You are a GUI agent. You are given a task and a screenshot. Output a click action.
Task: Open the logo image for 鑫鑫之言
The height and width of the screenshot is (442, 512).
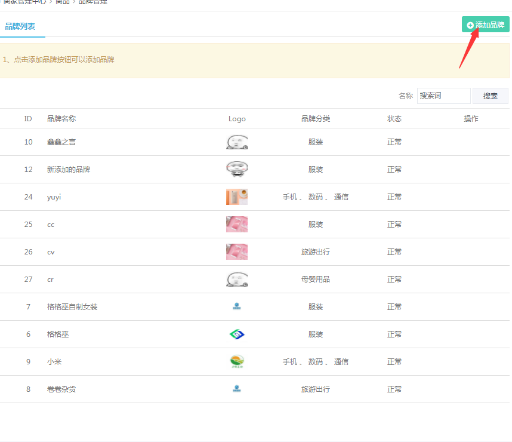(x=237, y=142)
